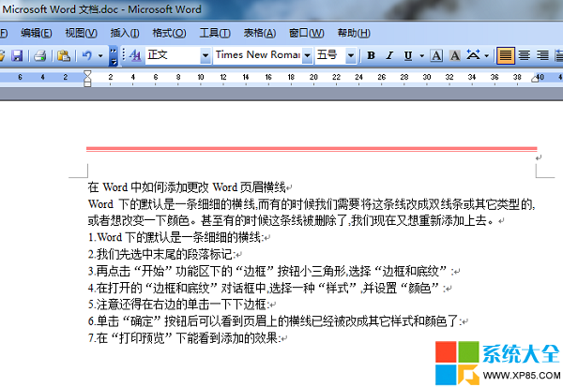Image resolution: width=563 pixels, height=387 pixels.
Task: Toggle the character shading button
Action: click(x=455, y=55)
